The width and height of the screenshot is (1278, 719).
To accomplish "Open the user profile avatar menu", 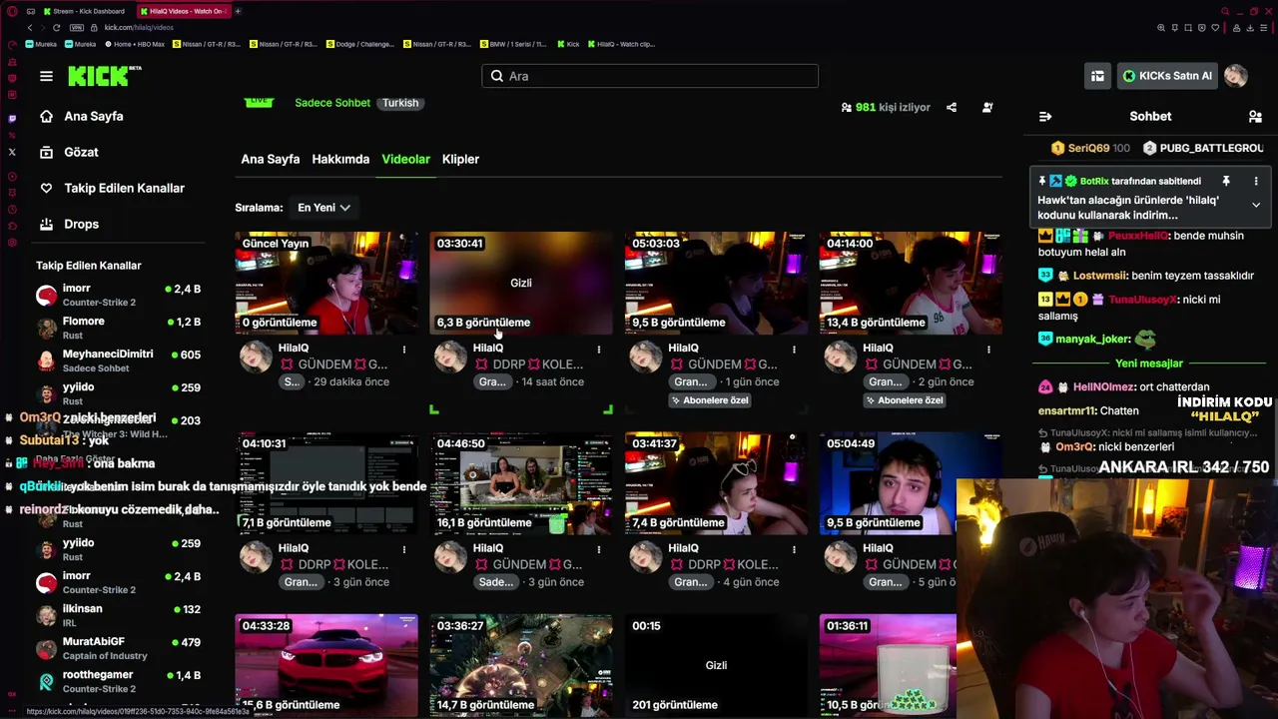I will point(1236,76).
